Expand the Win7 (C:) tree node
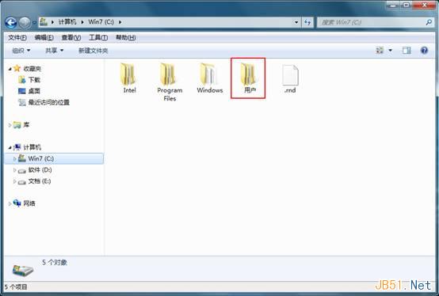The height and width of the screenshot is (296, 439). point(14,159)
